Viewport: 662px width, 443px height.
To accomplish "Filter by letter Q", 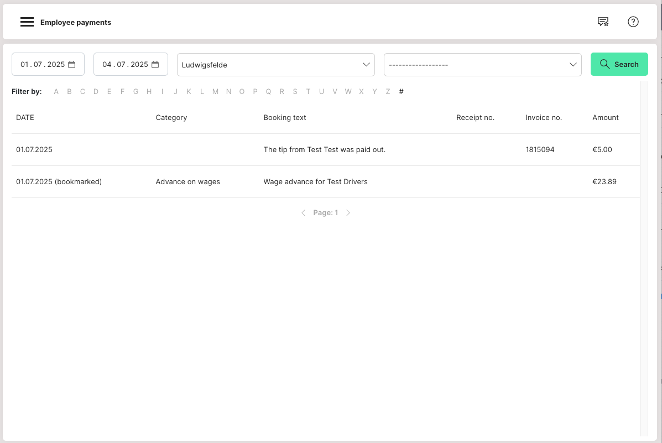I will (268, 91).
